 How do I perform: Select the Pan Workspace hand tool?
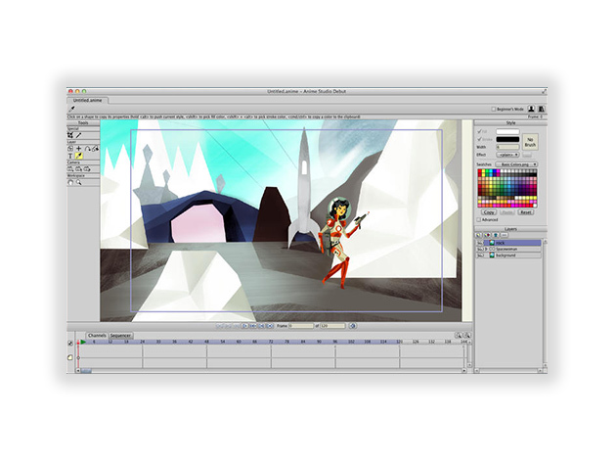click(x=70, y=182)
